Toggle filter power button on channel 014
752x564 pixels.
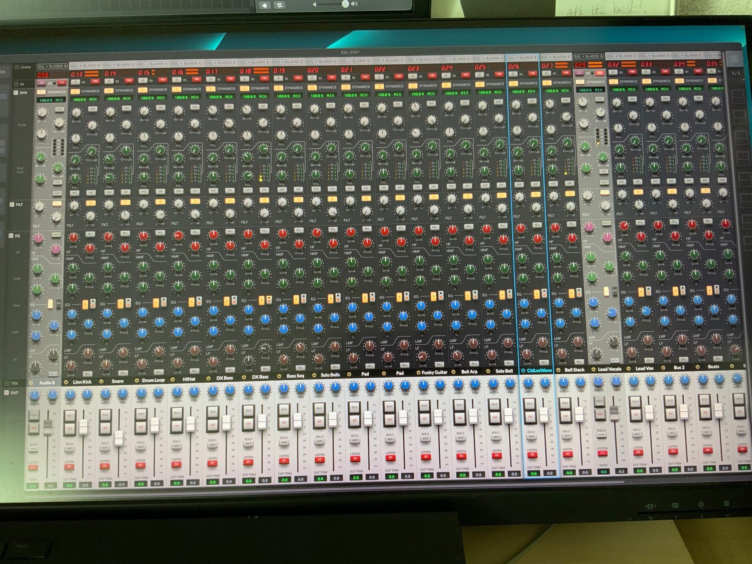[125, 203]
